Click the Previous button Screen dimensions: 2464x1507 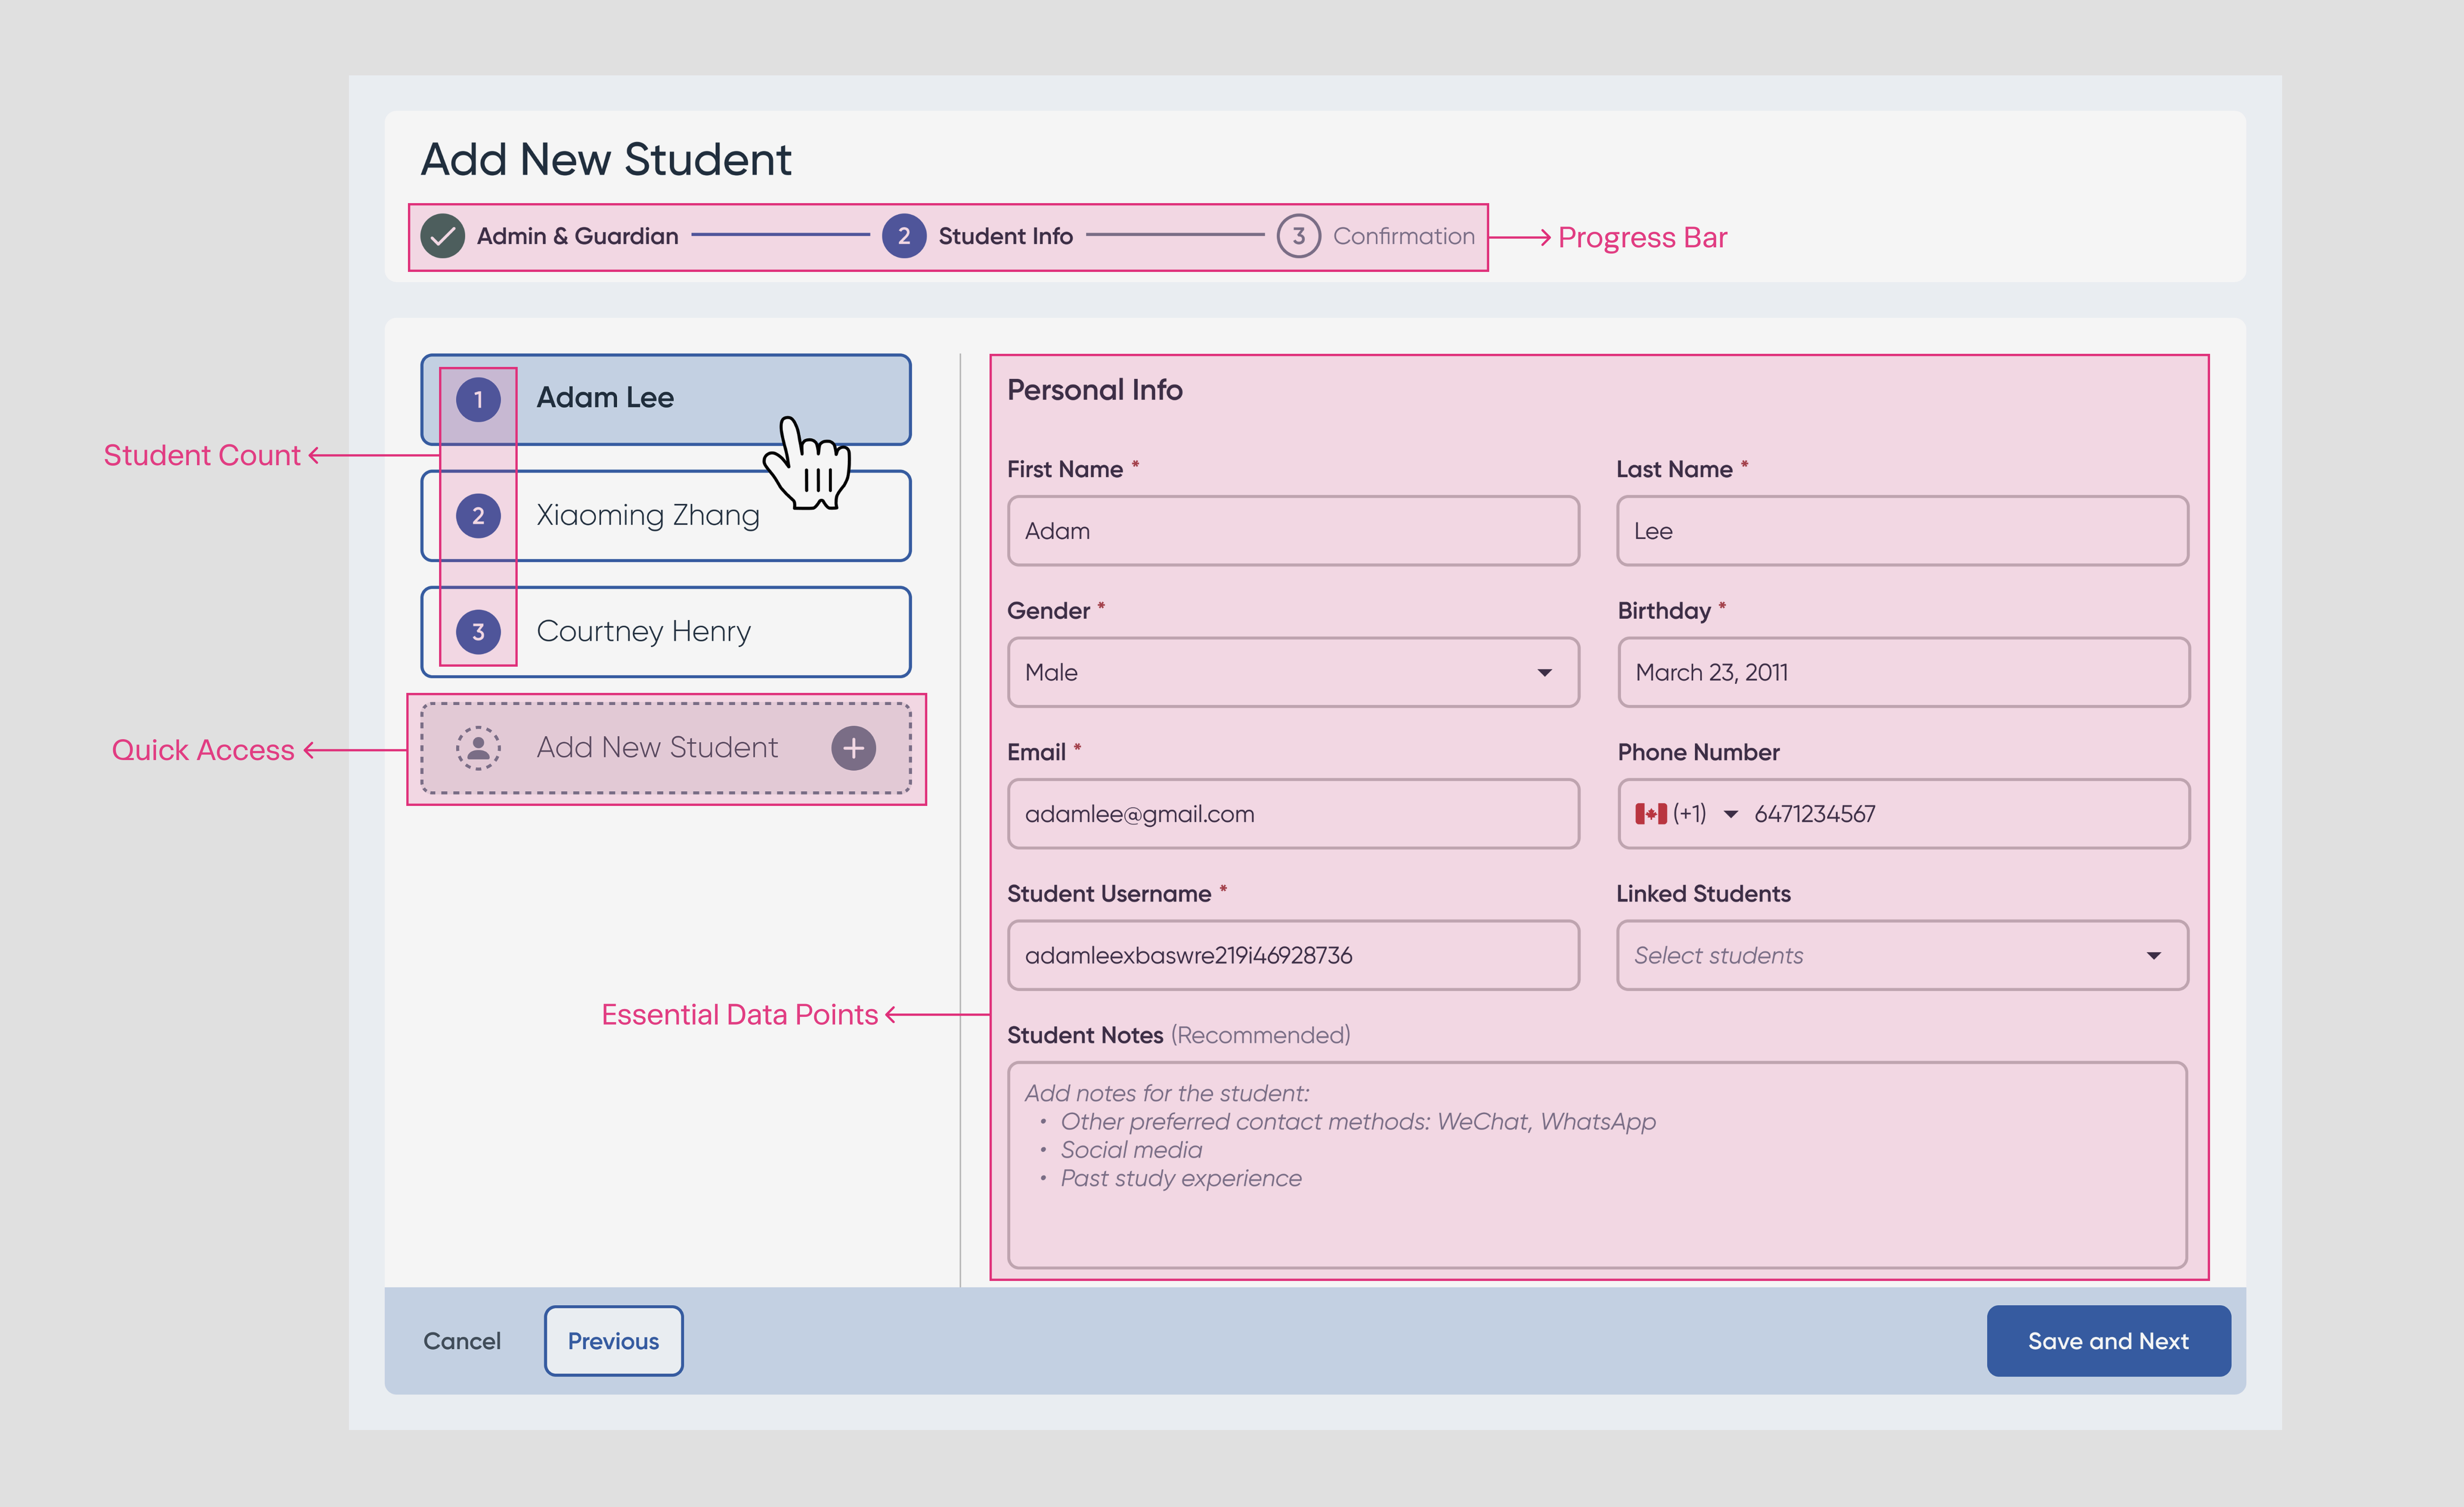613,1341
